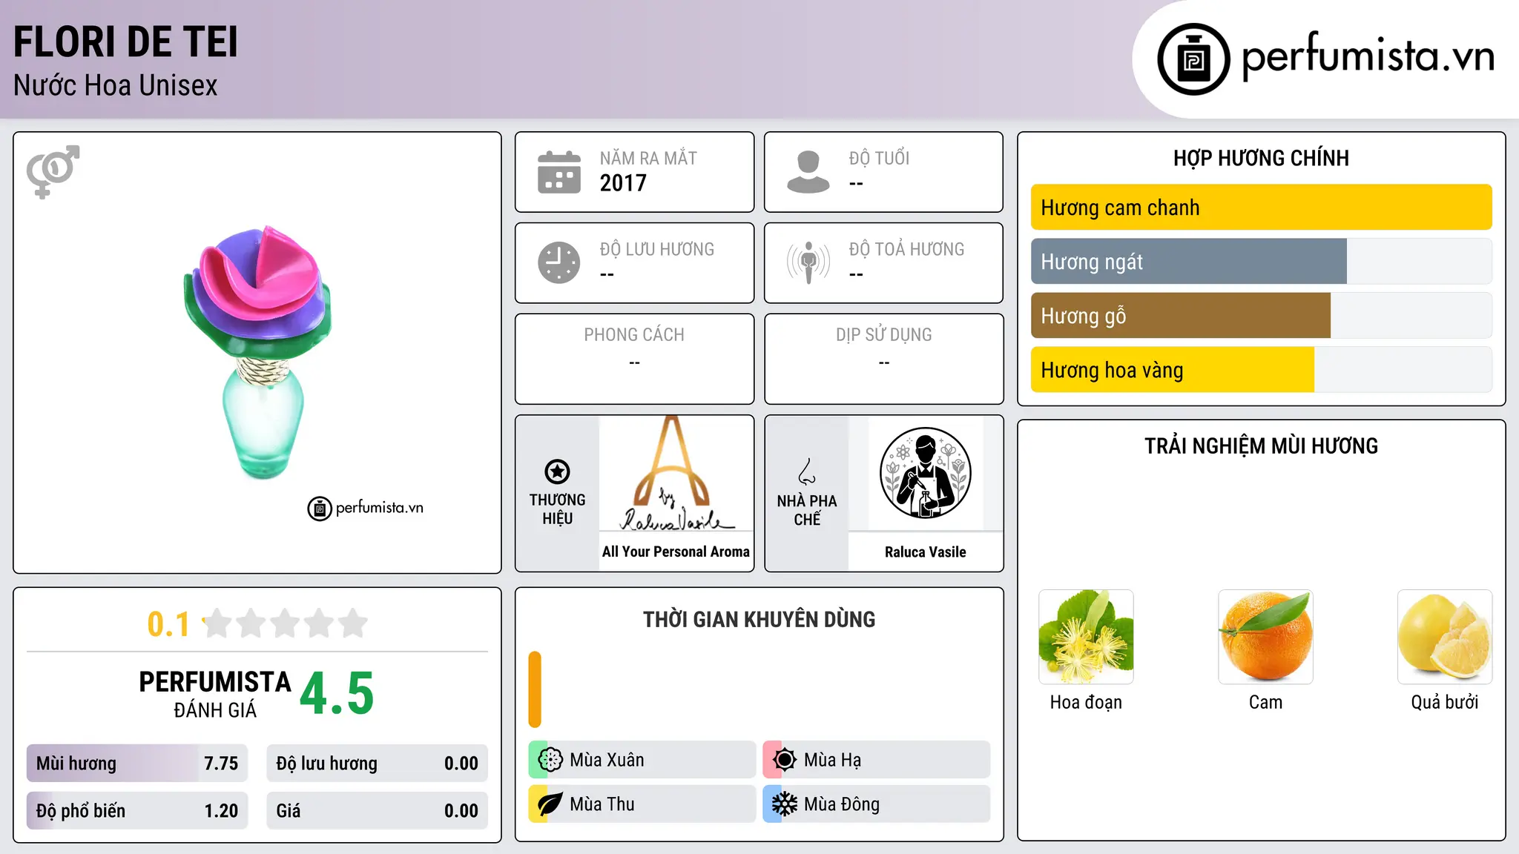Open the Raluca Vasile perfumer portrait
This screenshot has height=854, width=1519.
pos(925,473)
